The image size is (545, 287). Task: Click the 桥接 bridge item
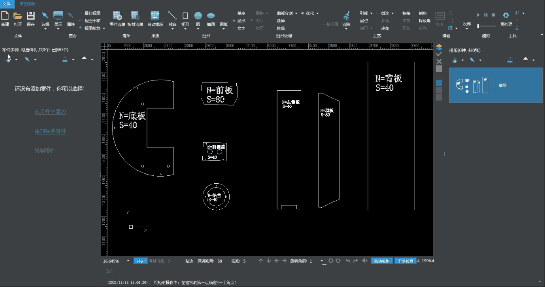tap(406, 13)
